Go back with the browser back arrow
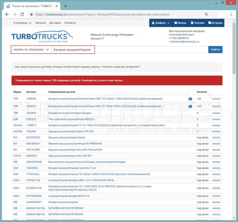Viewport: 238px width, 222px height. [x=7, y=14]
